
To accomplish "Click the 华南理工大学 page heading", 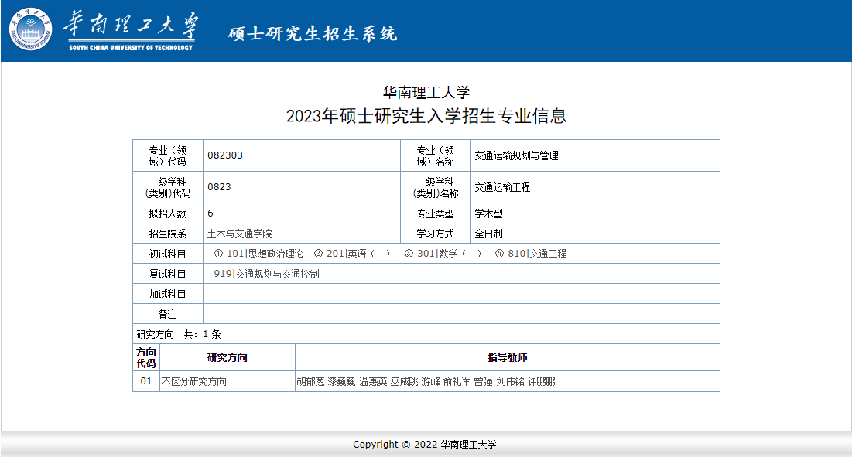I will click(x=426, y=93).
